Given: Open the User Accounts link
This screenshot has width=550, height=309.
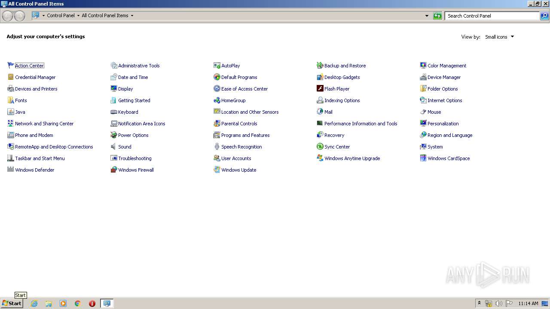Looking at the screenshot, I should [236, 158].
